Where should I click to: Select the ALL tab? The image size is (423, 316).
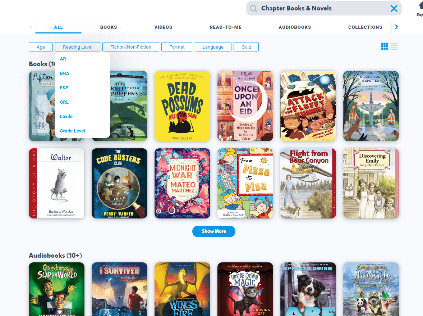(x=58, y=27)
